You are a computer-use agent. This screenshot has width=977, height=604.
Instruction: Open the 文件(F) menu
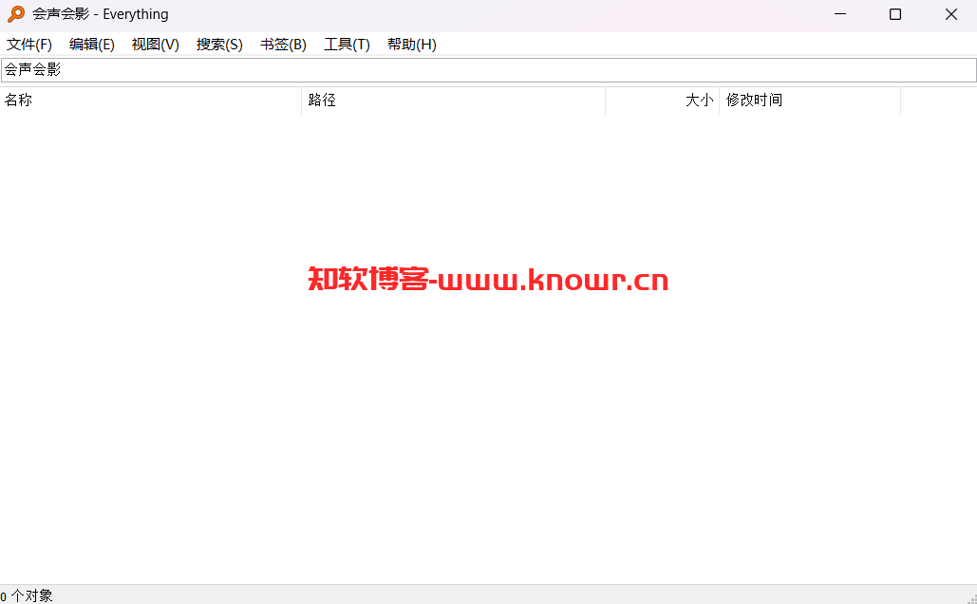coord(29,45)
